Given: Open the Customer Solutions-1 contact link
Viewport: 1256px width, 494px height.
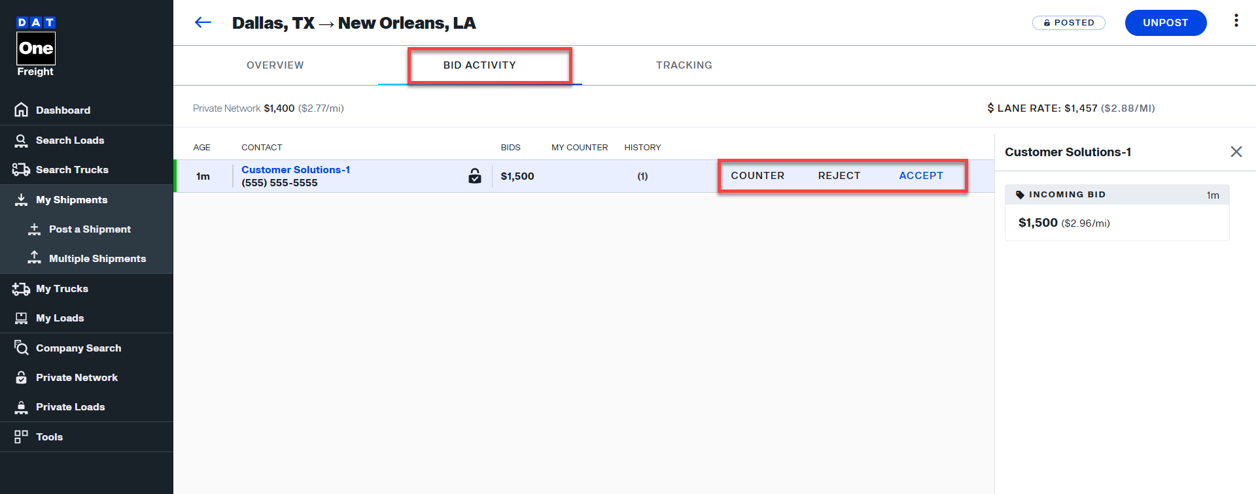Looking at the screenshot, I should tap(296, 170).
